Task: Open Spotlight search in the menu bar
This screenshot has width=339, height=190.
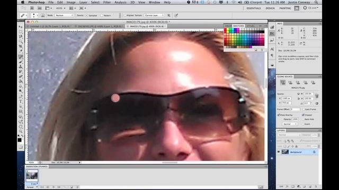Action: 316,2
